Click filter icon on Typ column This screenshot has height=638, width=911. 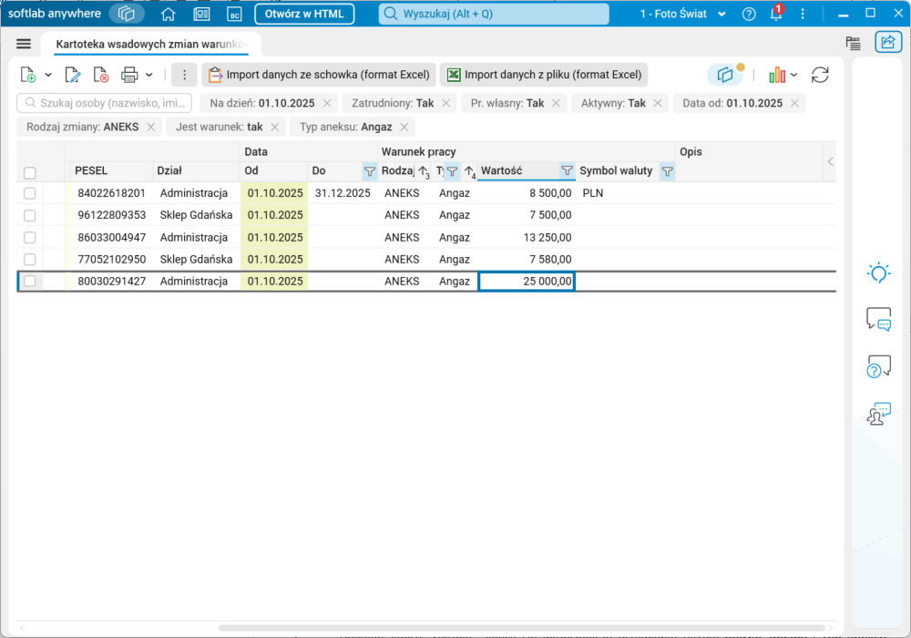[x=452, y=170]
